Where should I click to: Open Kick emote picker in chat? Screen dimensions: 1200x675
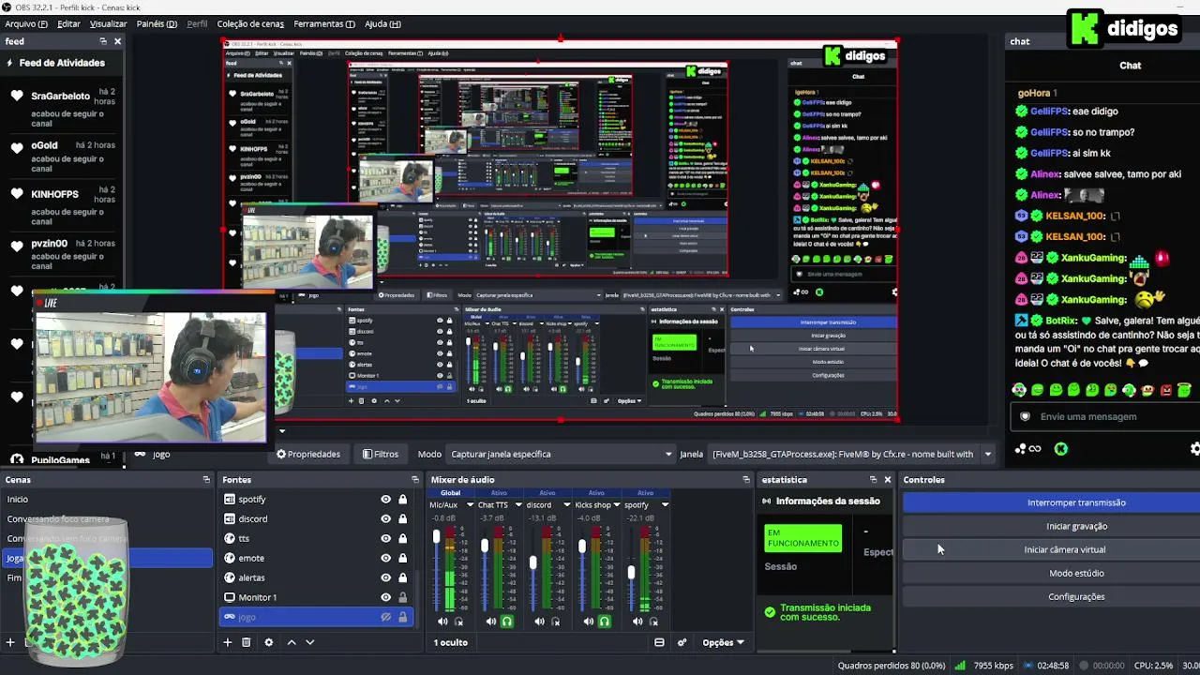click(1060, 449)
